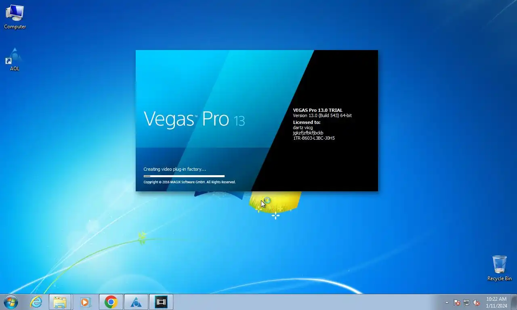Click the splash loading progress bar
This screenshot has height=310, width=517.
(x=184, y=176)
